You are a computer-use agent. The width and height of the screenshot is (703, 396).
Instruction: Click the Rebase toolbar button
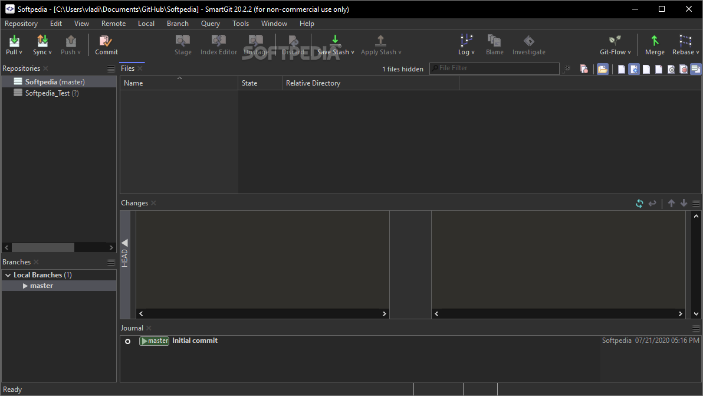point(685,45)
